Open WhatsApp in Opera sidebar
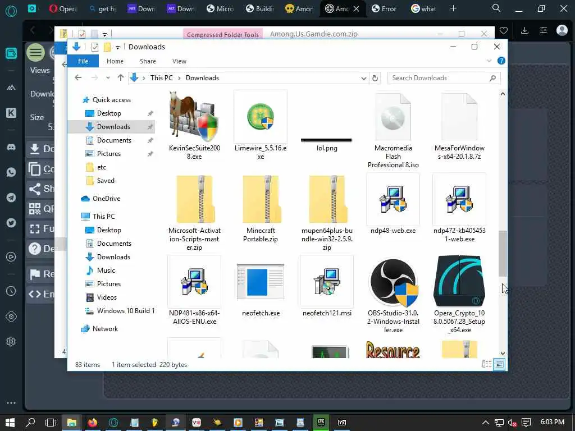Image resolution: width=575 pixels, height=431 pixels. tap(11, 172)
